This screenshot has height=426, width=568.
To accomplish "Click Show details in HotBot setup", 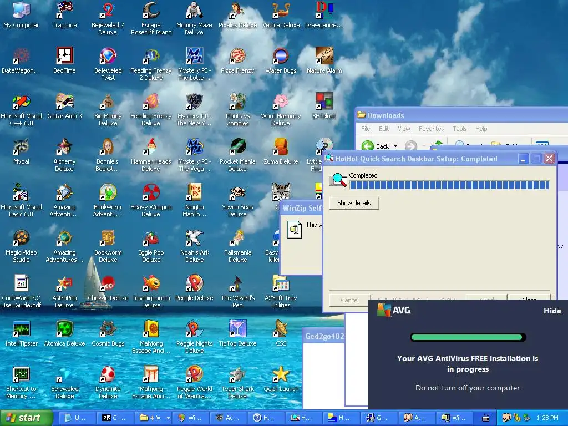I will coord(354,203).
